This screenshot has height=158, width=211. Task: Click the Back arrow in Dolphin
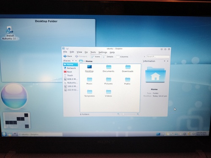tap(68, 56)
